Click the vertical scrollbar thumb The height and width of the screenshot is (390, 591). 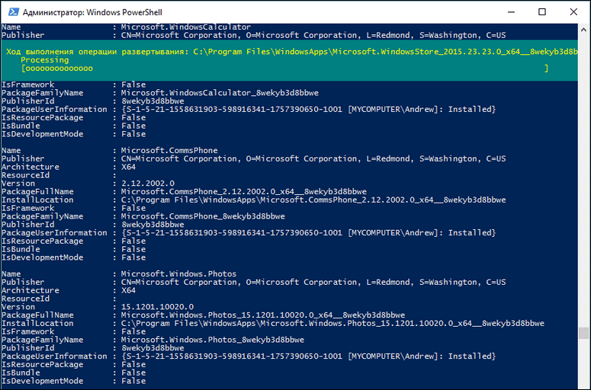click(x=583, y=333)
